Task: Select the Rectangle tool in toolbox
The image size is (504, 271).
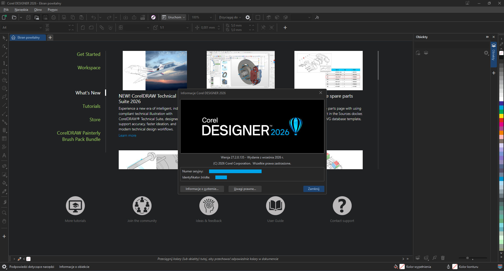Action: click(4, 72)
